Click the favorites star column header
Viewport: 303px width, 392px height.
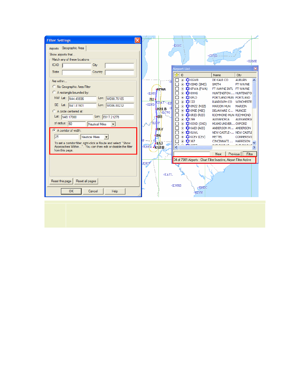click(x=177, y=75)
